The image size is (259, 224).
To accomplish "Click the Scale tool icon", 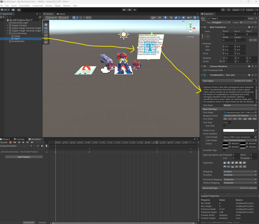I will tap(46, 35).
